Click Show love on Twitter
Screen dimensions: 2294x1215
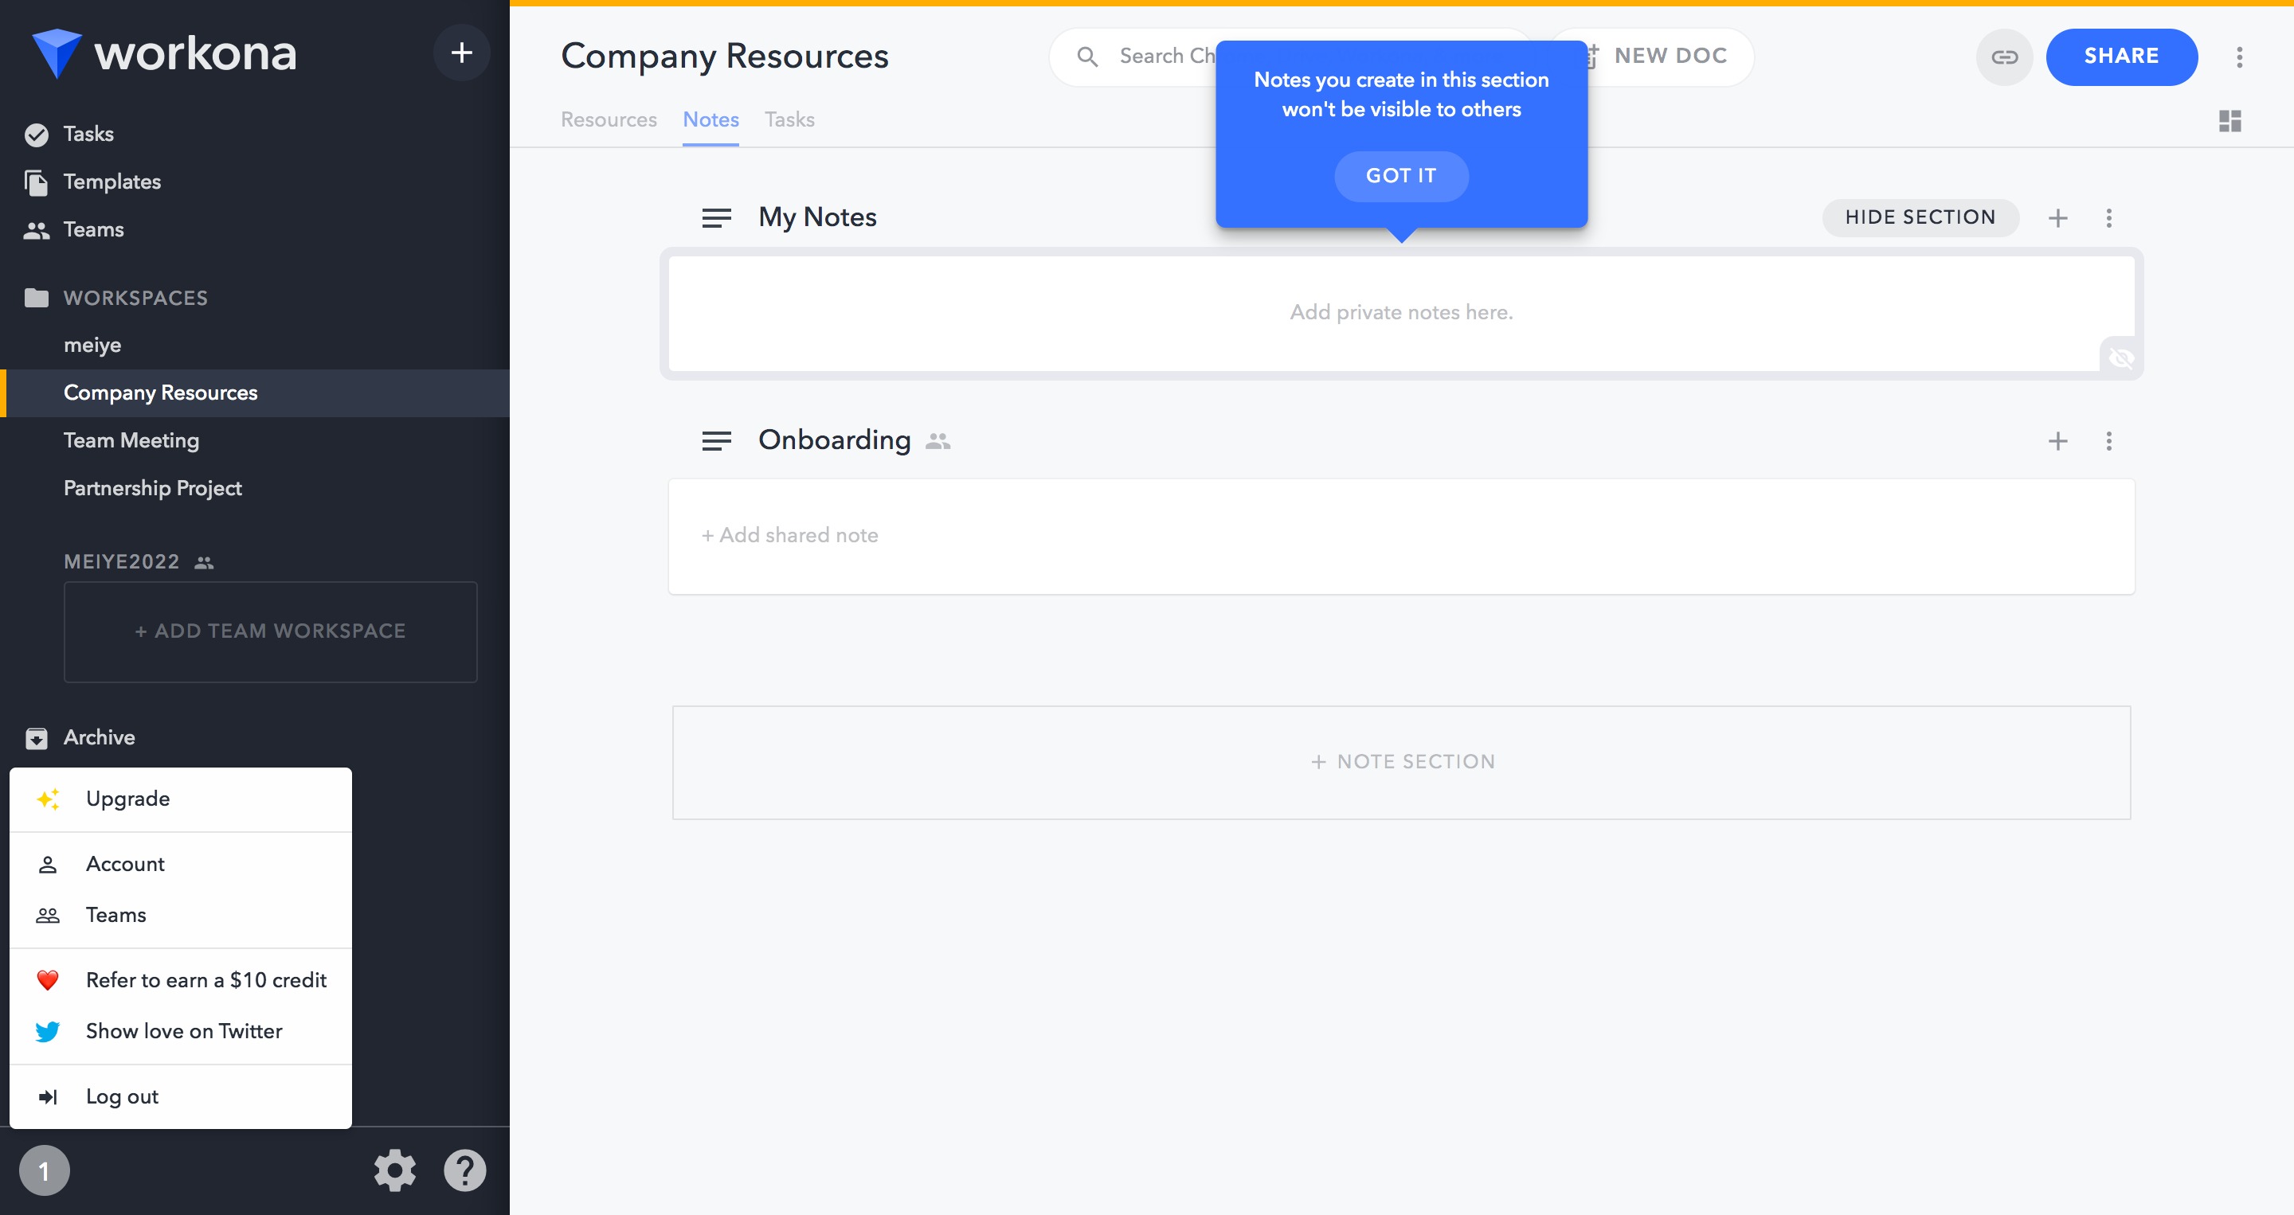coord(181,1031)
